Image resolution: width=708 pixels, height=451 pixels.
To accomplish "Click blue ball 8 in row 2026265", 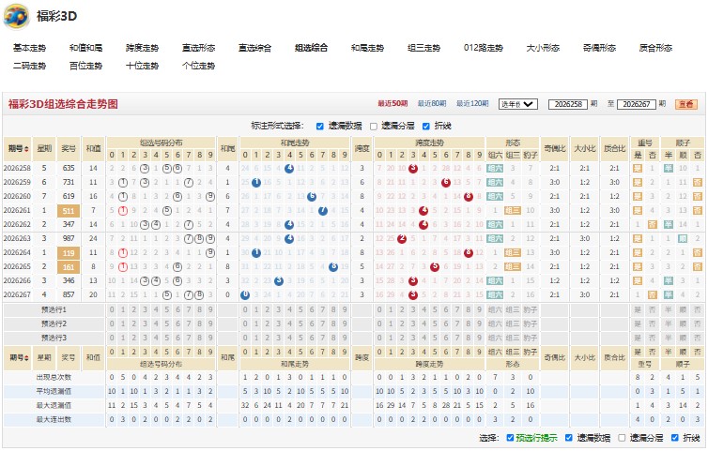I will (x=333, y=266).
